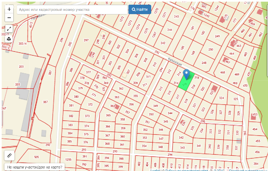Select parcel 202/4
268x171 pixels.
pos(22,44)
